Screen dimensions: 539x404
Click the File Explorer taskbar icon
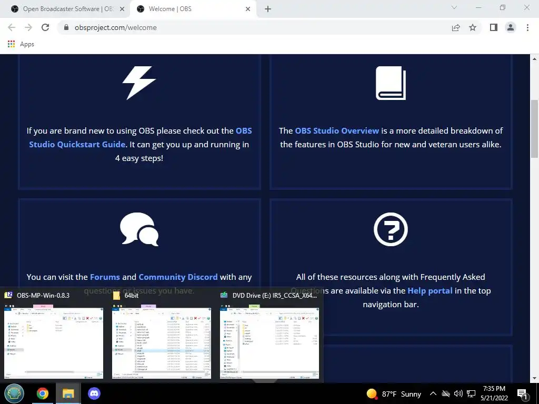click(68, 393)
